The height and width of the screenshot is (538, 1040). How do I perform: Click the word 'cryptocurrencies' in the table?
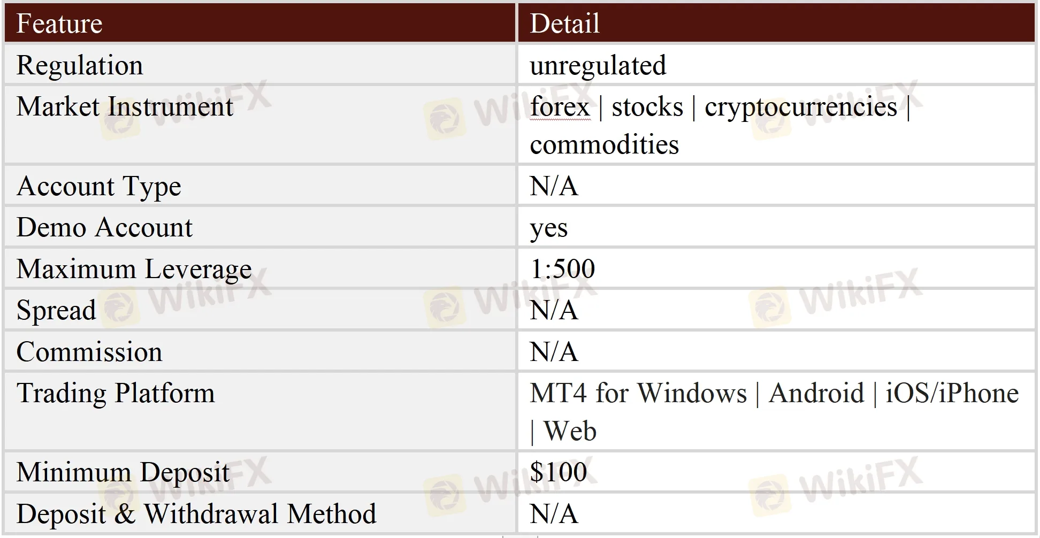coord(800,107)
